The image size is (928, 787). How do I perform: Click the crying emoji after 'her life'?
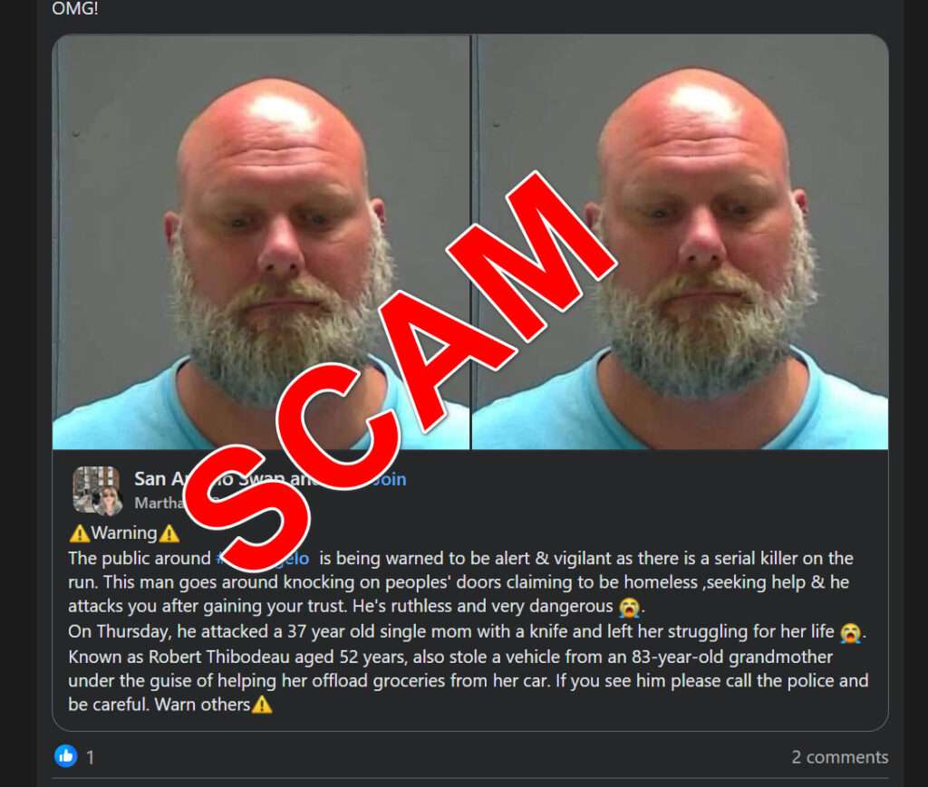[850, 633]
